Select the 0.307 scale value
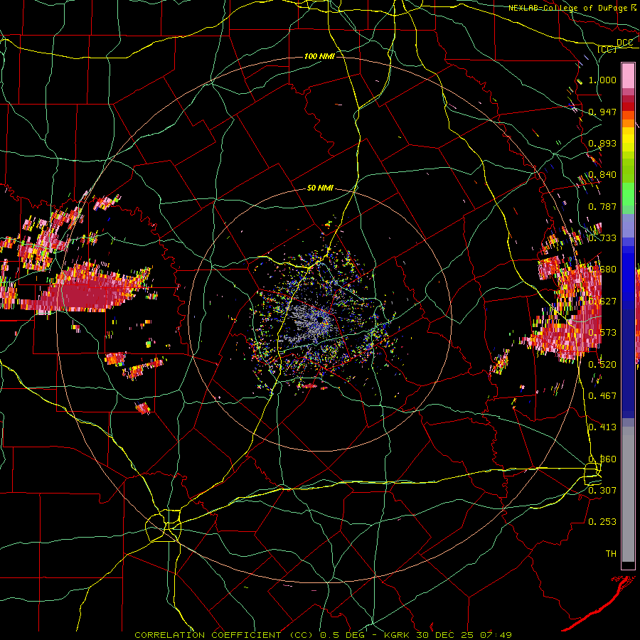Viewport: 640px width, 640px height. pyautogui.click(x=602, y=491)
